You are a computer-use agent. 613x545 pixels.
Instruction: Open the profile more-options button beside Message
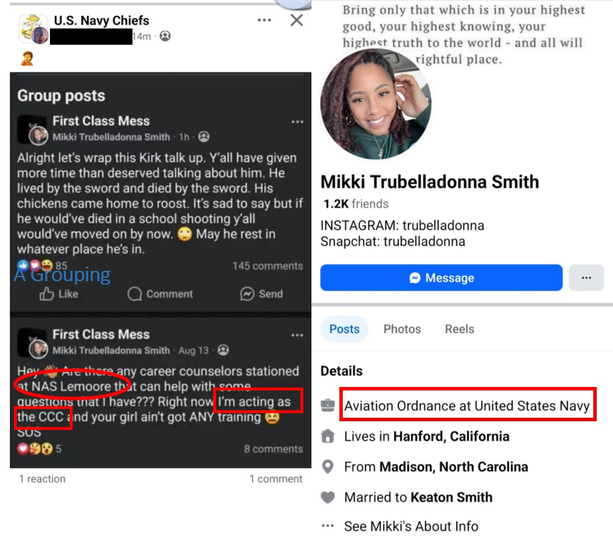tap(586, 278)
